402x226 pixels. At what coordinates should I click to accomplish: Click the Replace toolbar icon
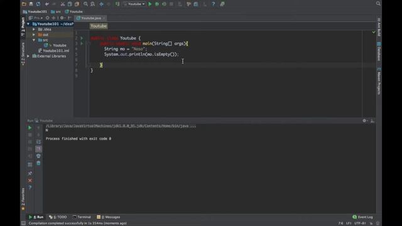coord(93,4)
